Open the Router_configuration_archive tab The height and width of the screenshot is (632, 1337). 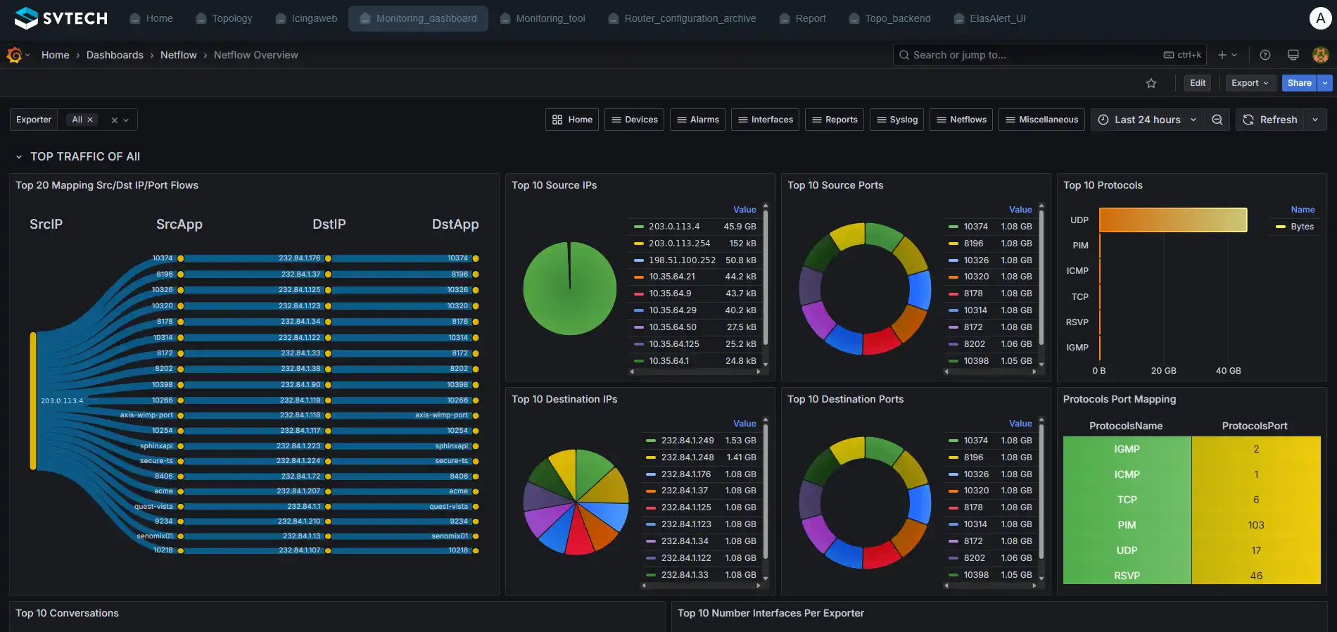click(682, 18)
